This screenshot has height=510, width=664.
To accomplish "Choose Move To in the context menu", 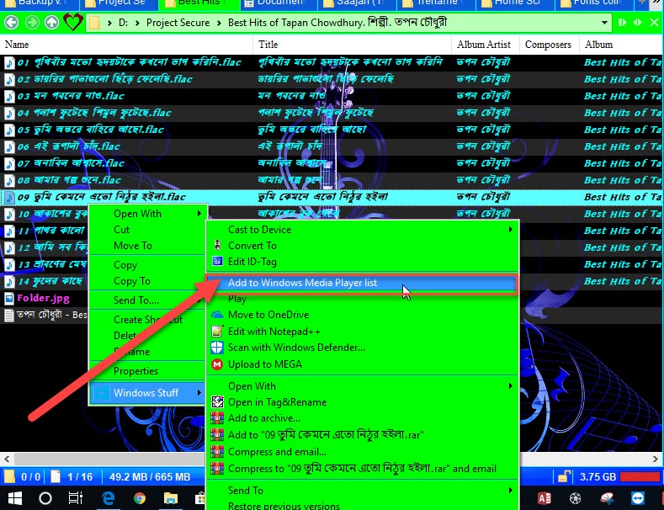I will pyautogui.click(x=132, y=246).
